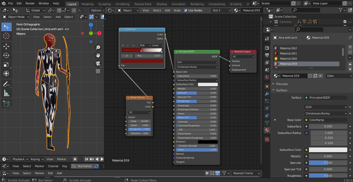Add a material slot with the plus button
The width and height of the screenshot is (353, 182).
click(350, 47)
